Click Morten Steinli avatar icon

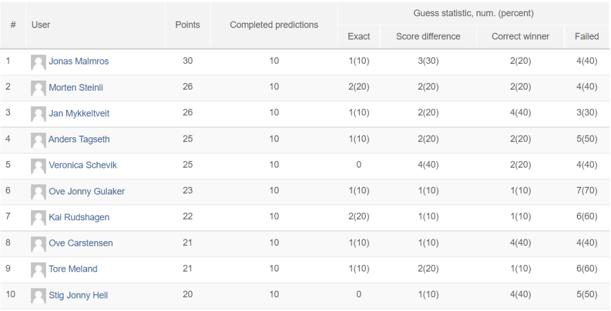click(38, 88)
